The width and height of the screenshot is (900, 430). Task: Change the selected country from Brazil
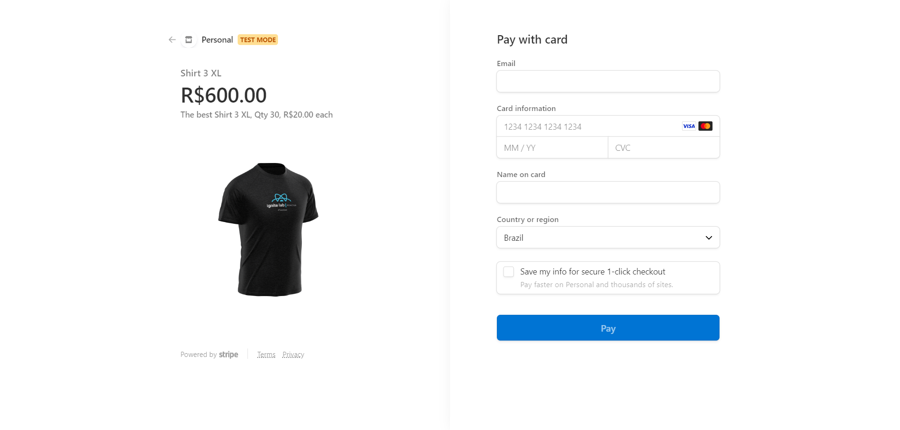click(607, 237)
